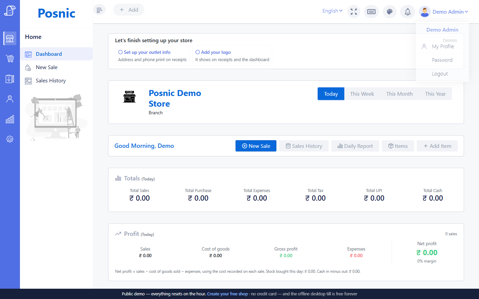Click the Profit trend arrow icon
479x299 pixels.
tap(118, 234)
